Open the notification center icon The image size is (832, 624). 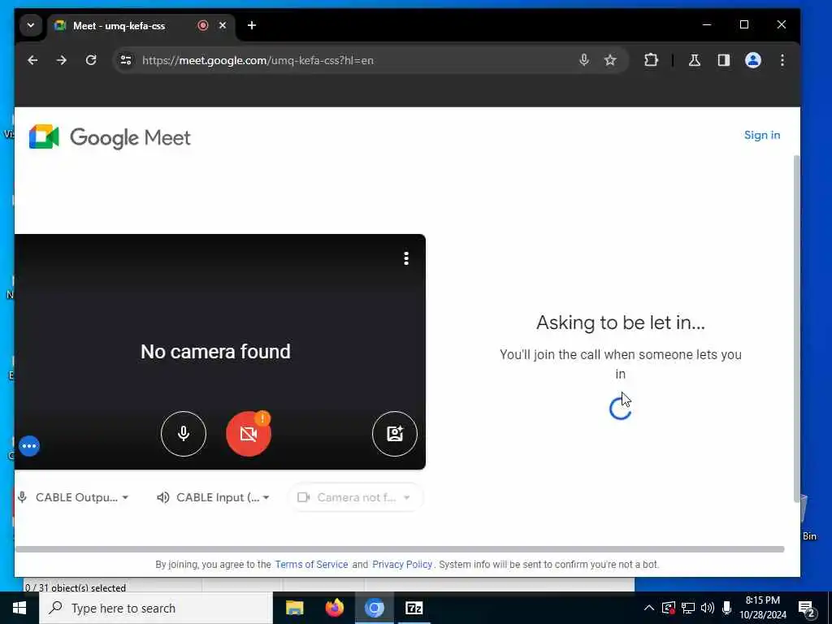807,609
